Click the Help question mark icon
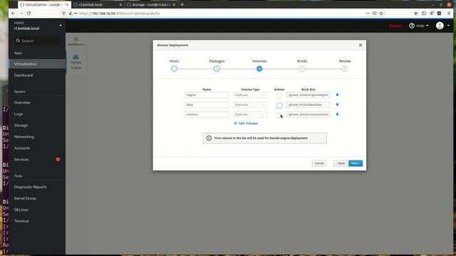Viewport: 456px width, 256px height. tap(412, 26)
